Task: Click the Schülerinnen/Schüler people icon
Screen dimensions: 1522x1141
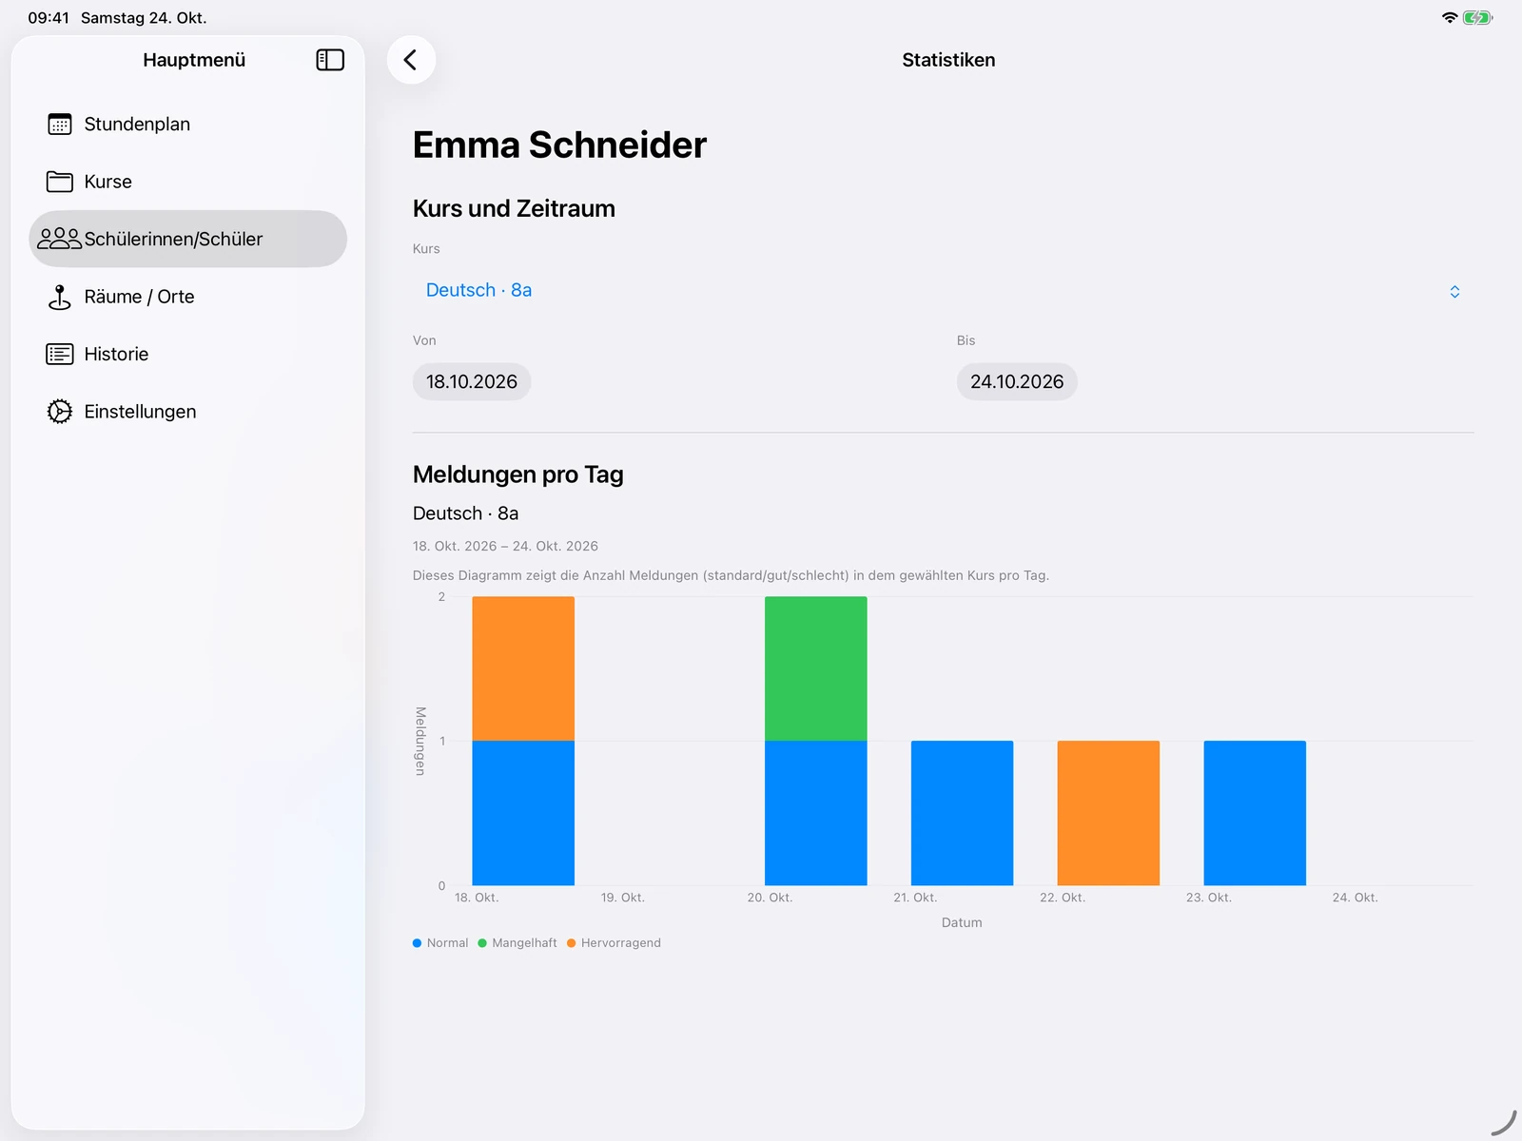Action: (x=60, y=239)
